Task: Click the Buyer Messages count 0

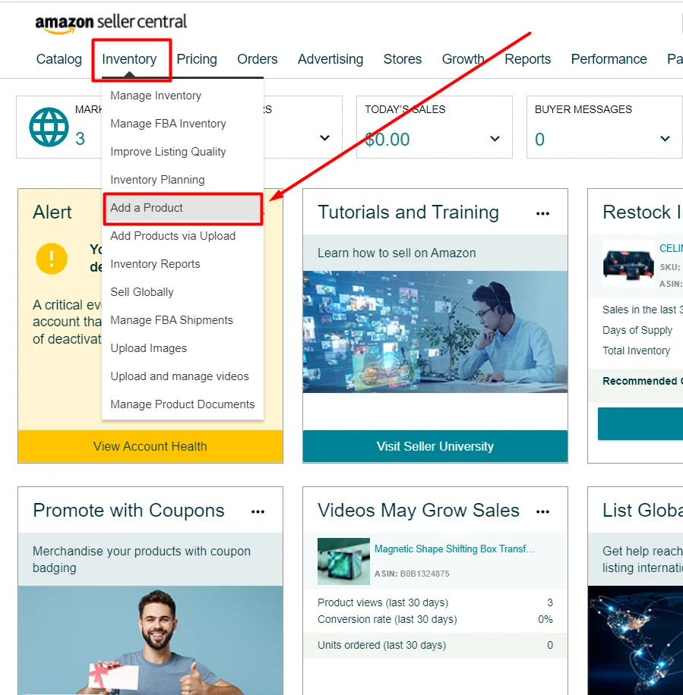Action: (539, 140)
